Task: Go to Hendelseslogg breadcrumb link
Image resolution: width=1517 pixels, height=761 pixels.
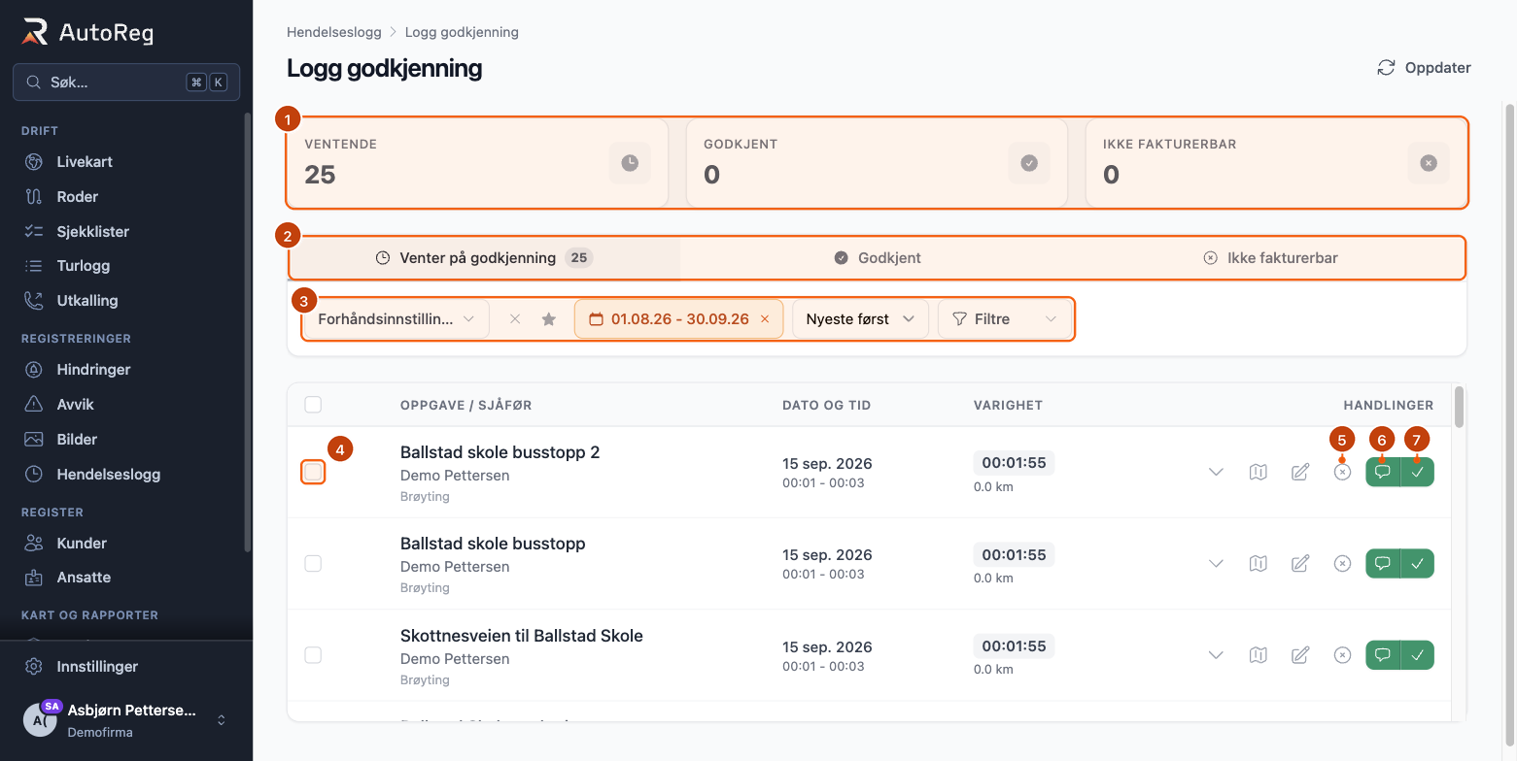Action: point(334,32)
